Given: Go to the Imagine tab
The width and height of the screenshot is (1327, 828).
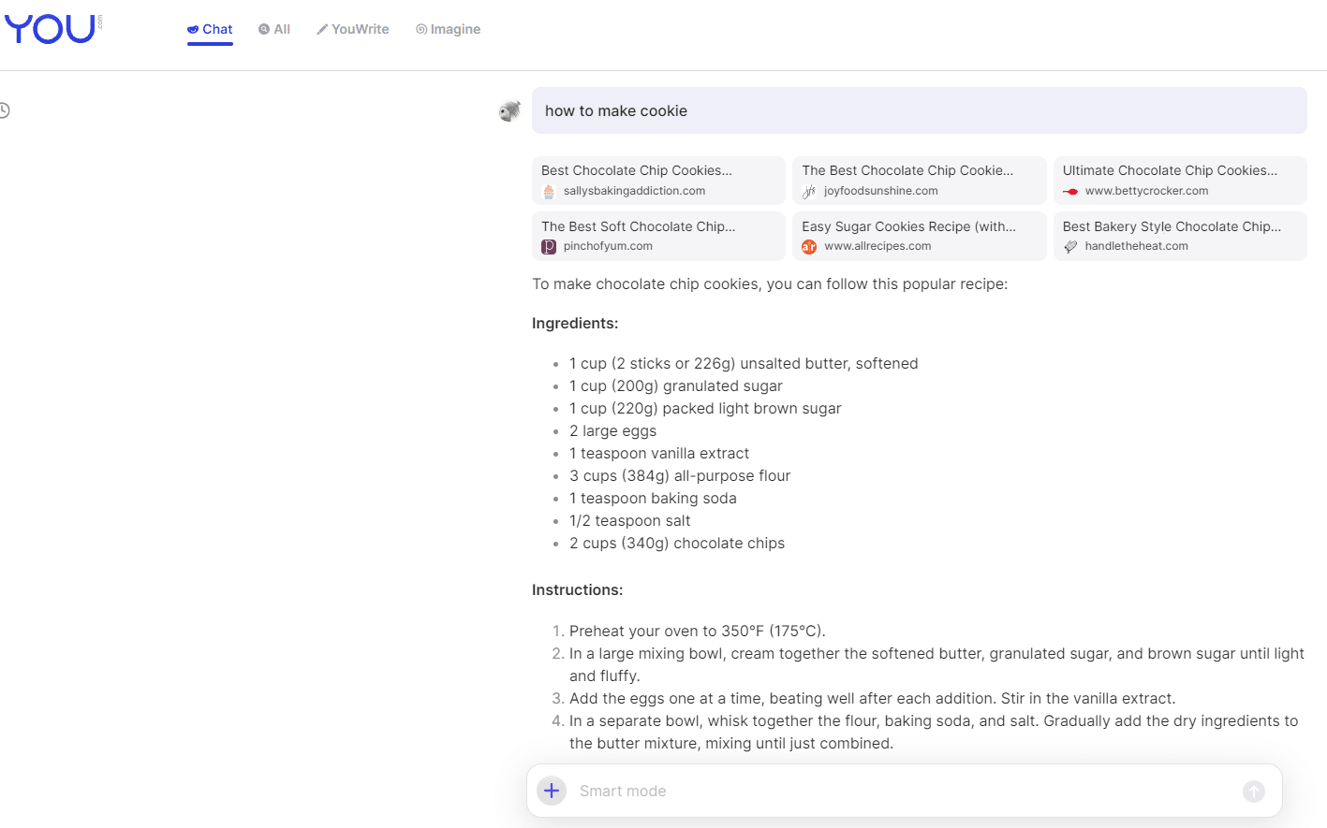Looking at the screenshot, I should click(449, 29).
